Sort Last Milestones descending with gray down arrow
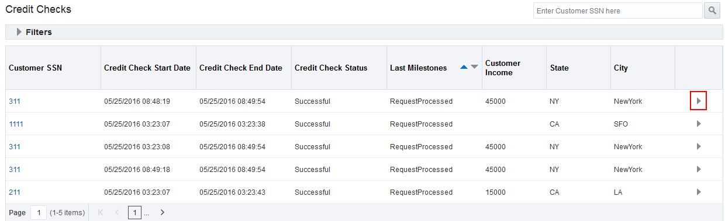This screenshot has width=725, height=221. 474,68
